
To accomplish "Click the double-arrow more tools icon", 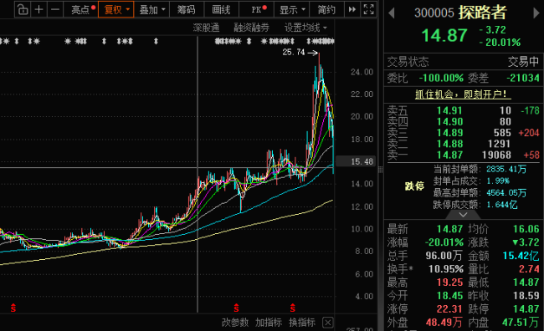I will pos(352,9).
